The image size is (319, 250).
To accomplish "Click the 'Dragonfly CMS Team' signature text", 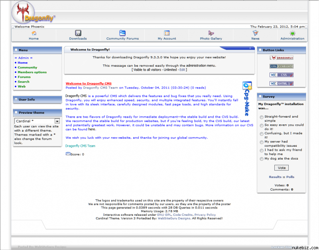I will [80, 146].
